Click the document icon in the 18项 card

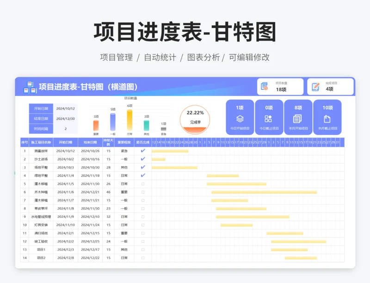[264, 86]
